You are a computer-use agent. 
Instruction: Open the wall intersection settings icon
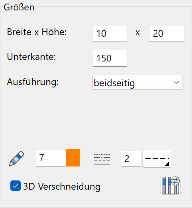[170, 186]
